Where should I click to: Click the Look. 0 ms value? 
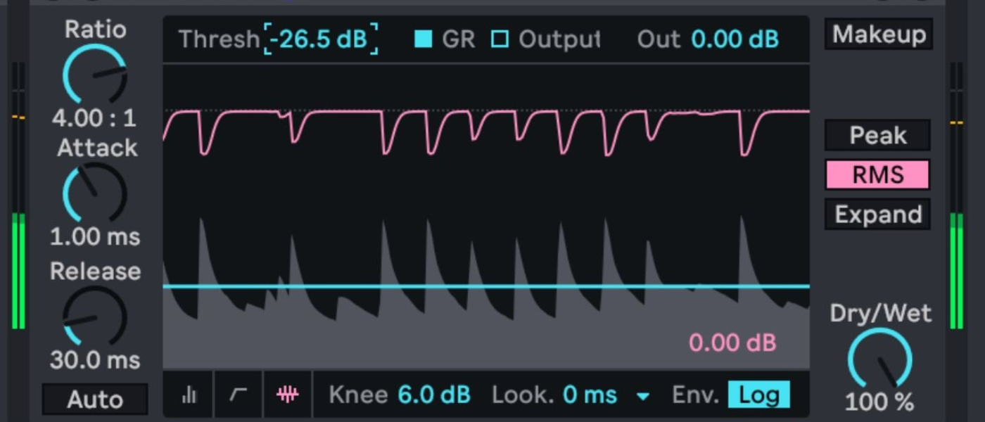click(590, 395)
